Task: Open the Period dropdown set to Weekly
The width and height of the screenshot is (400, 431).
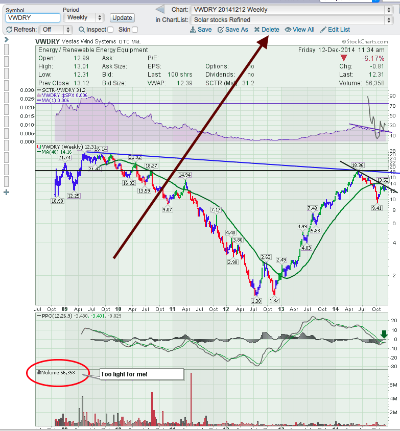Action: point(84,17)
